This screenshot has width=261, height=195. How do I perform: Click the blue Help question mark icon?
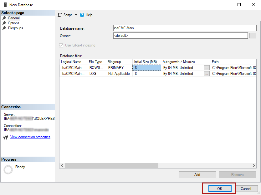[x=82, y=15]
